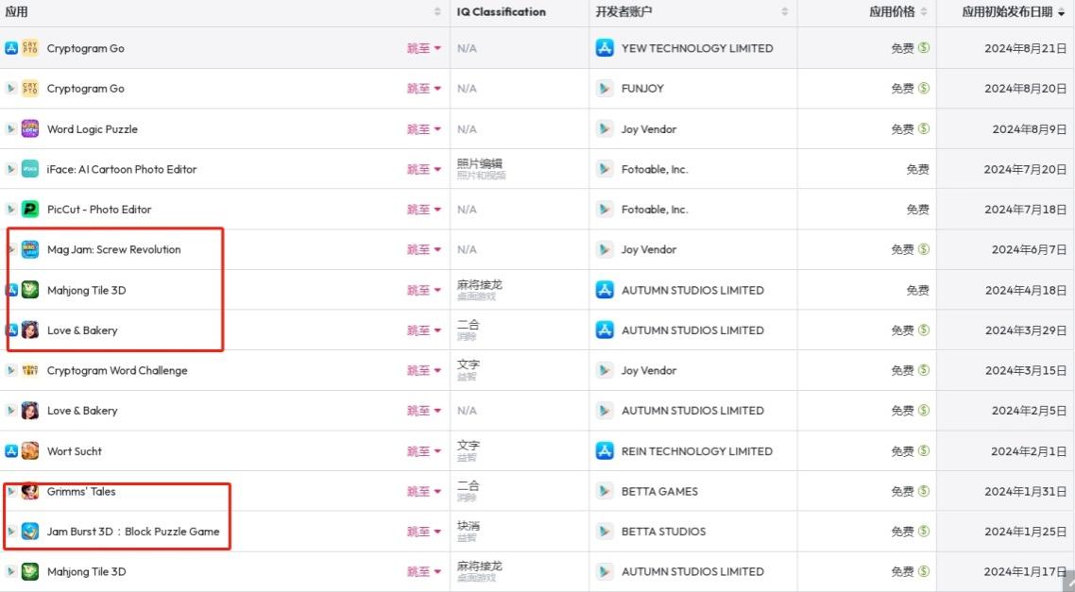The height and width of the screenshot is (592, 1075).
Task: Open FUNJOY developer link
Action: [642, 89]
